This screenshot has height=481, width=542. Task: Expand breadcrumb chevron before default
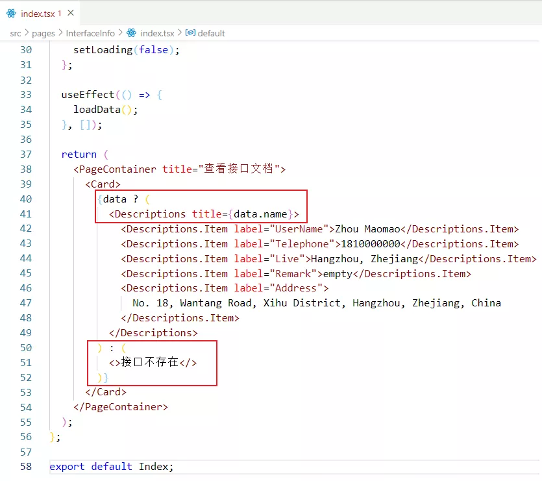point(180,33)
